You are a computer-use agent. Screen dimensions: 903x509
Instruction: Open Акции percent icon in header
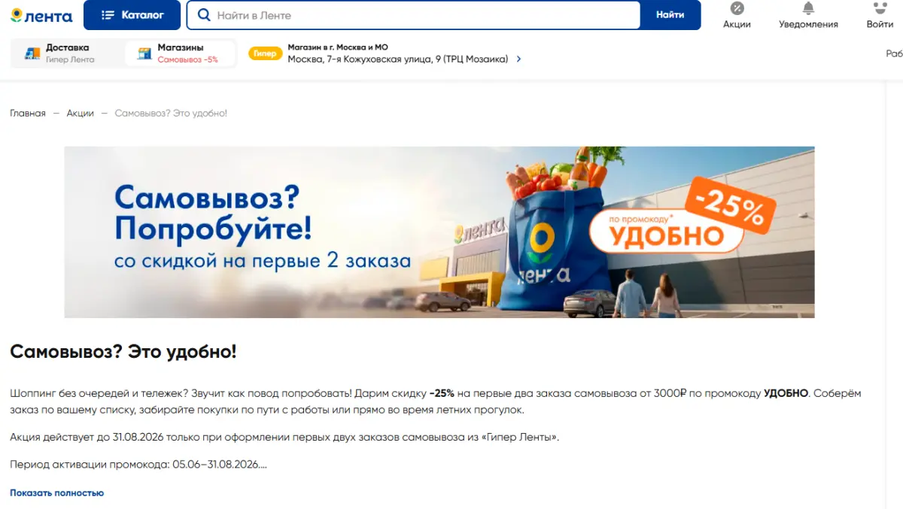[737, 9]
